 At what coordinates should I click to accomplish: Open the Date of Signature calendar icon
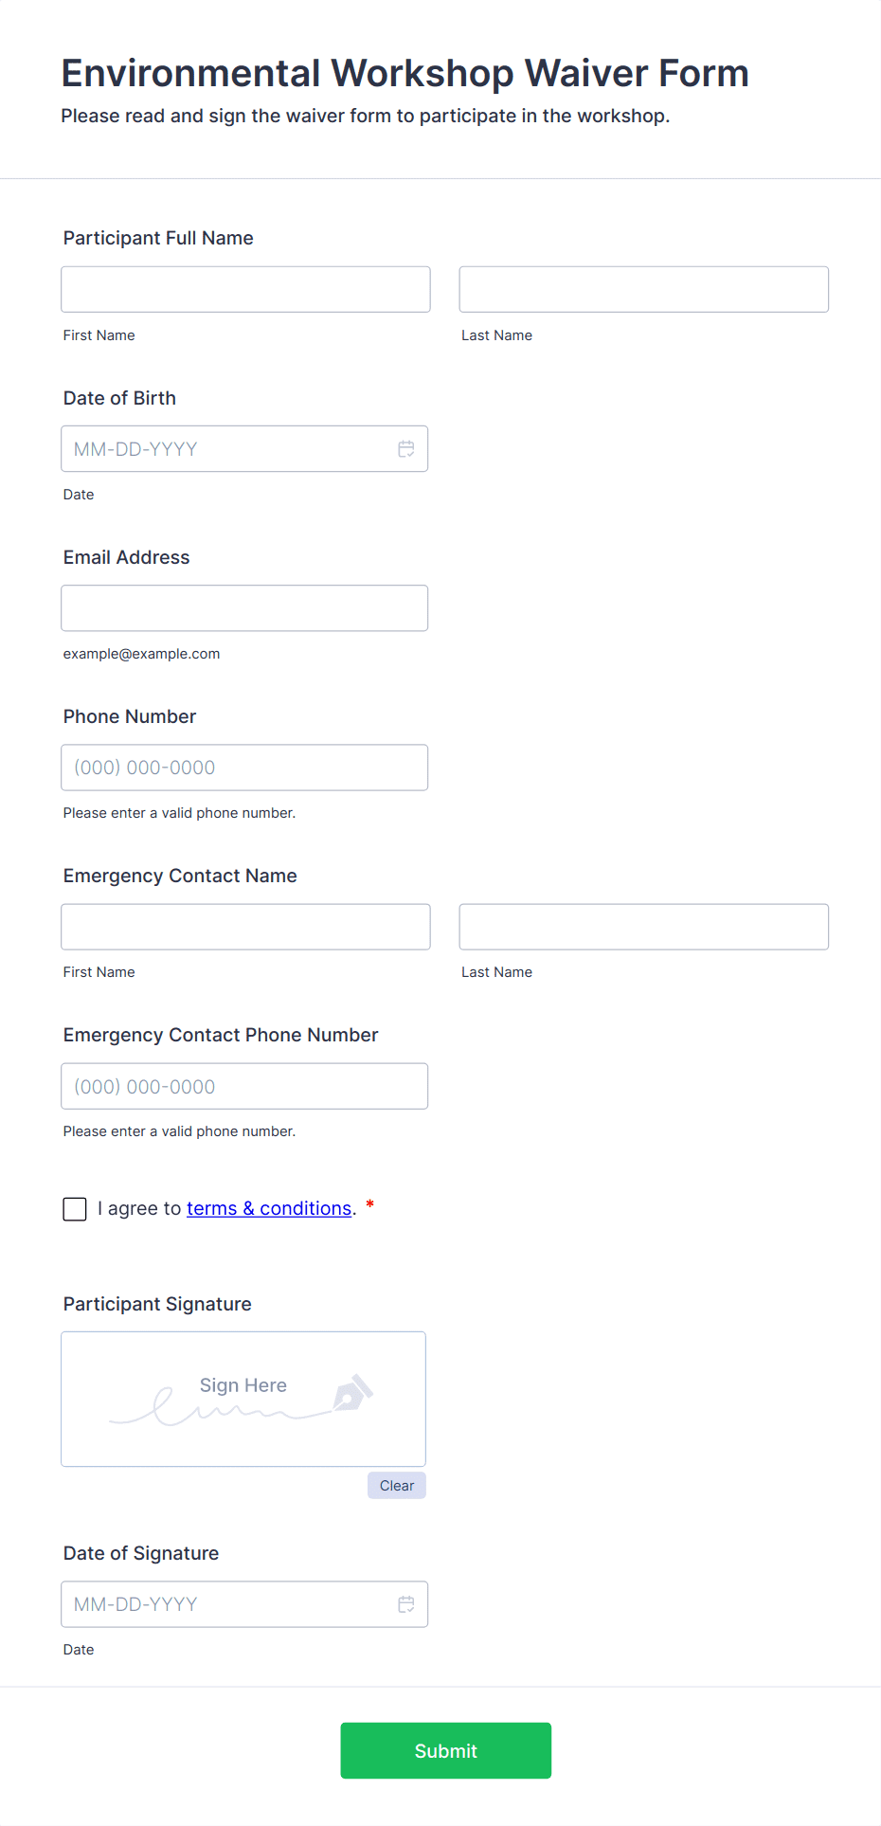pyautogui.click(x=406, y=1604)
